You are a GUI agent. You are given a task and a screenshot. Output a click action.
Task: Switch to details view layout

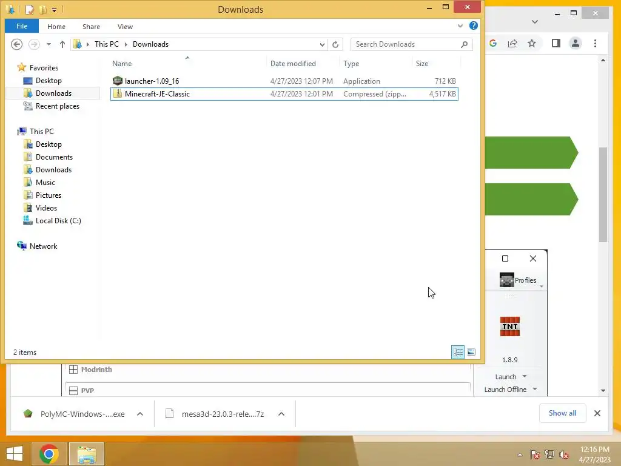[458, 352]
